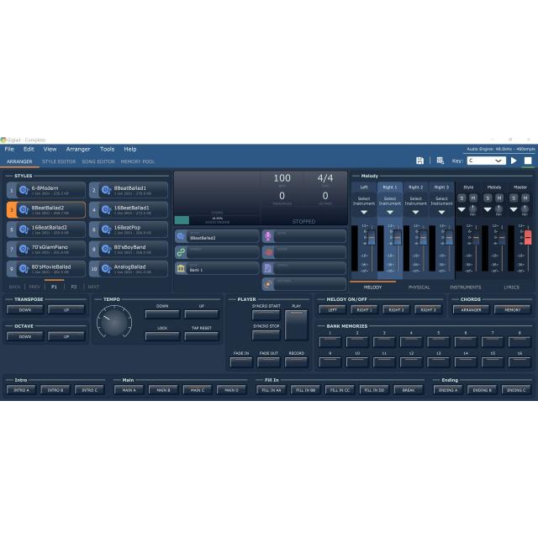Click the purple music file icon
The image size is (538, 538).
(268, 268)
